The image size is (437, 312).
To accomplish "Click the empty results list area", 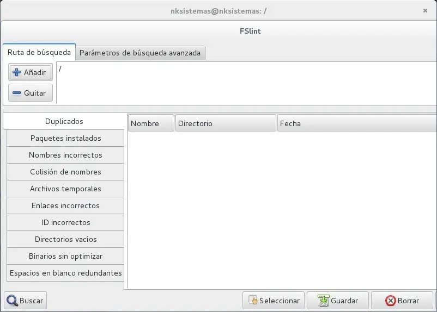I will point(282,210).
